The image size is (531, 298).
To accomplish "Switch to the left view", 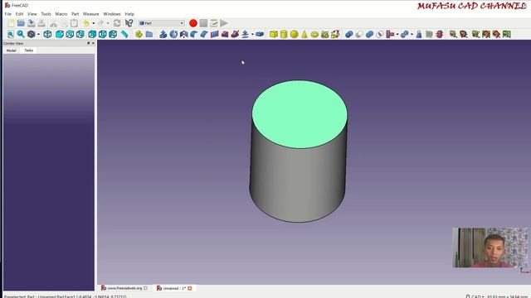I will tap(113, 34).
